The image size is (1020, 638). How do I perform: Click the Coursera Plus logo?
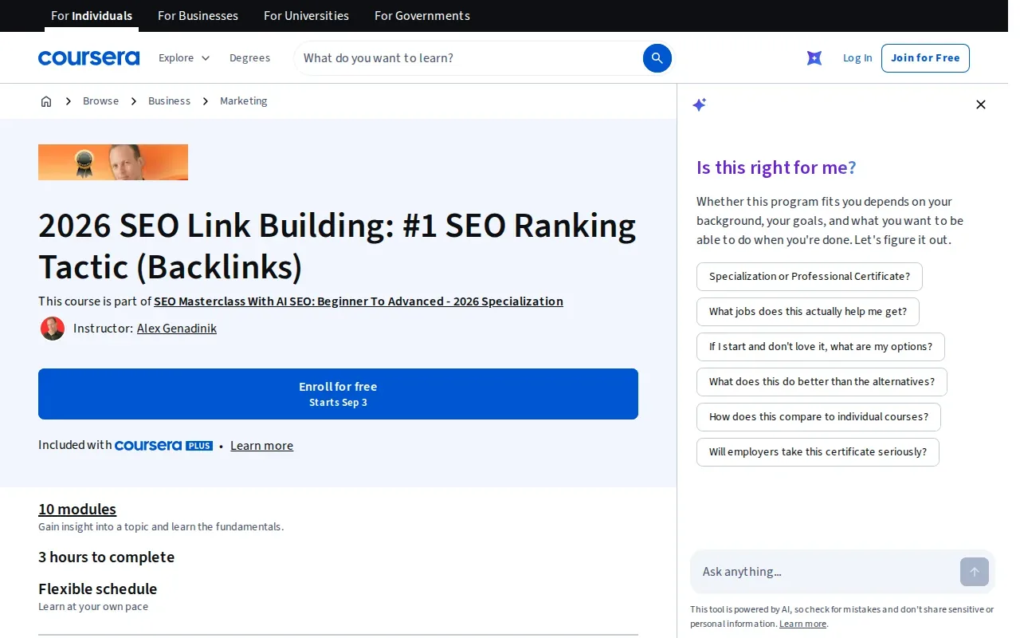163,445
